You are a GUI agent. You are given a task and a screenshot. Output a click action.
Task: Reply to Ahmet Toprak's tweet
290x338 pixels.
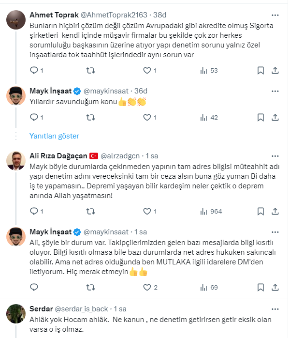34,71
